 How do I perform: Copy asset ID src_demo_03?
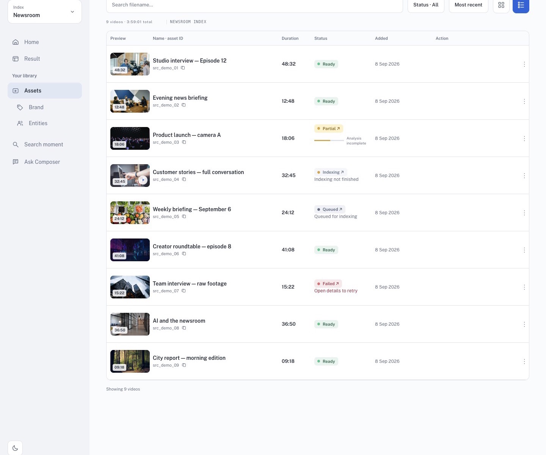(x=184, y=142)
